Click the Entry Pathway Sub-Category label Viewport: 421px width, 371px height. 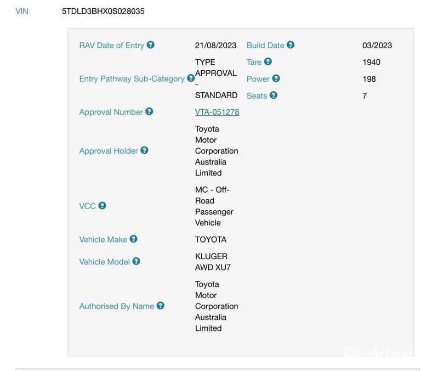[132, 79]
